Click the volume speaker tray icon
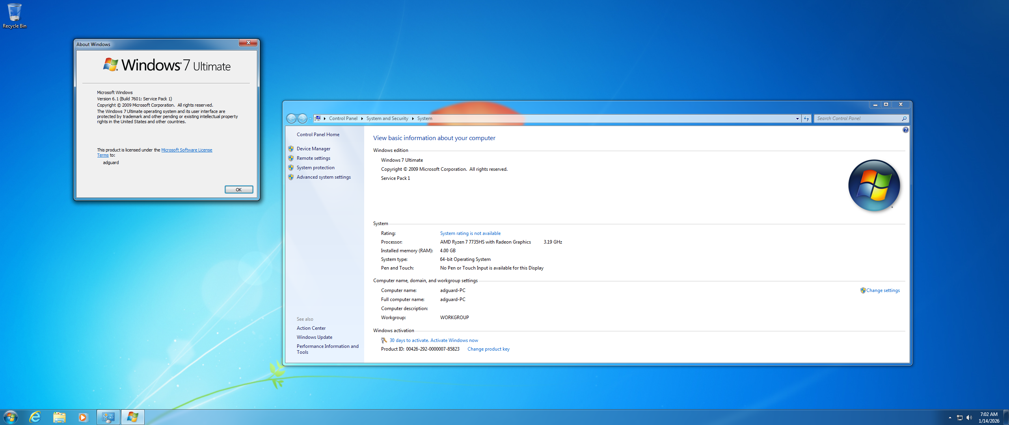This screenshot has width=1009, height=425. click(x=969, y=418)
